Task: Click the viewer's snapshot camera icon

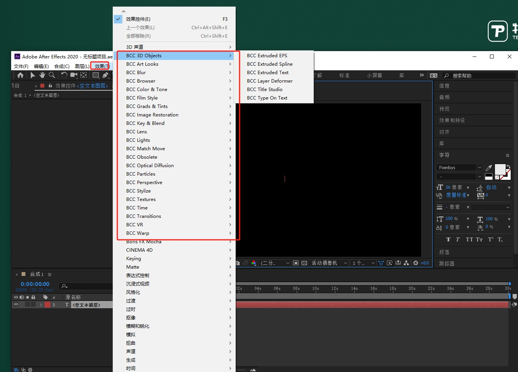Action: tap(238, 263)
